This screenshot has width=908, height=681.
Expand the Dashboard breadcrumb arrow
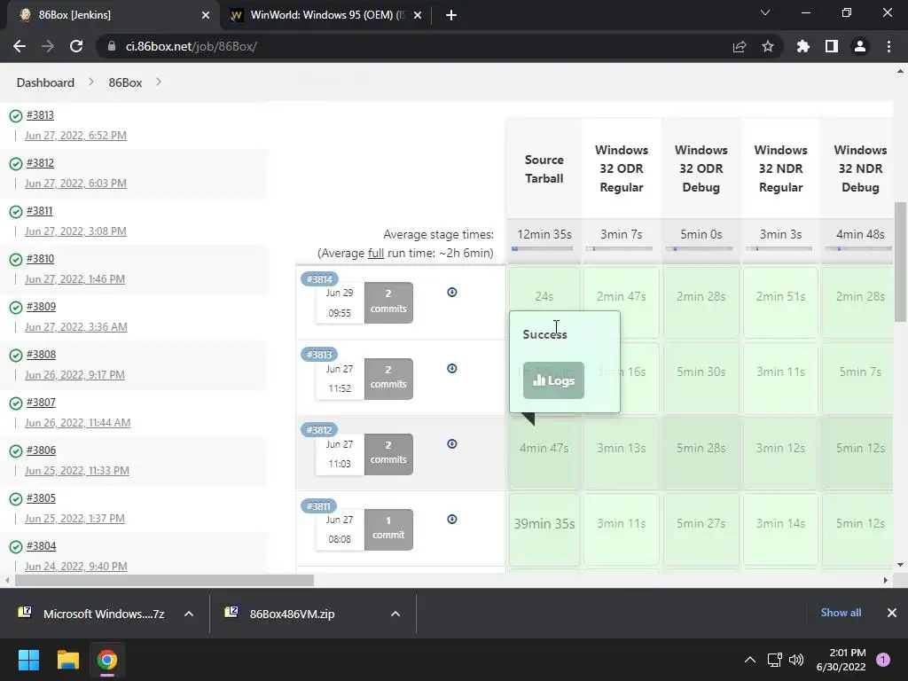pos(91,82)
